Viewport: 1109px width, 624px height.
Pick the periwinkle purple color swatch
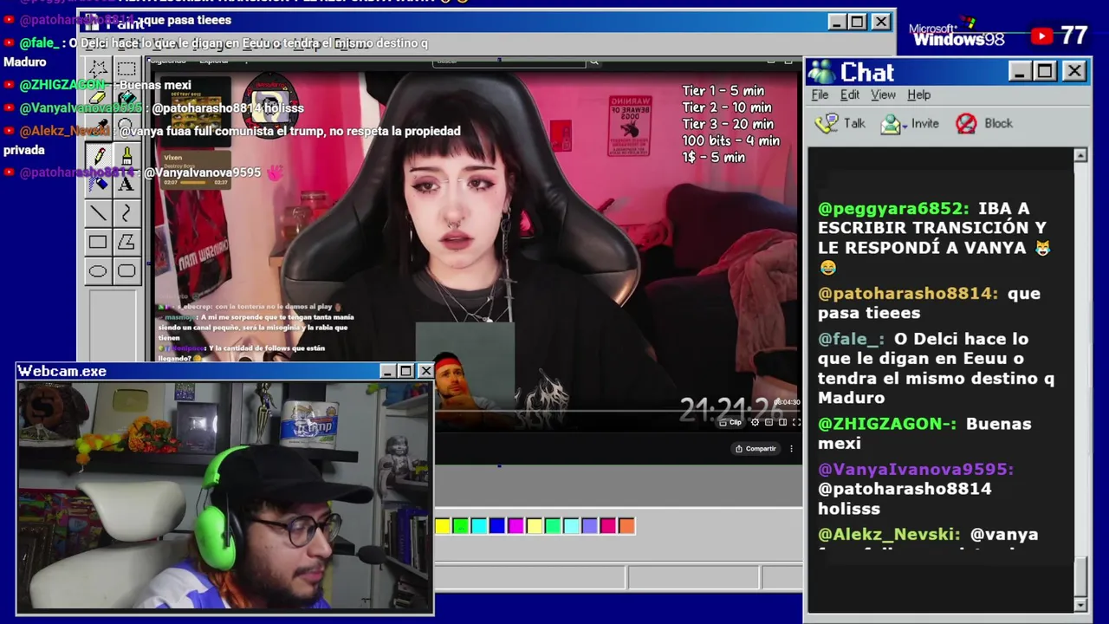(589, 525)
